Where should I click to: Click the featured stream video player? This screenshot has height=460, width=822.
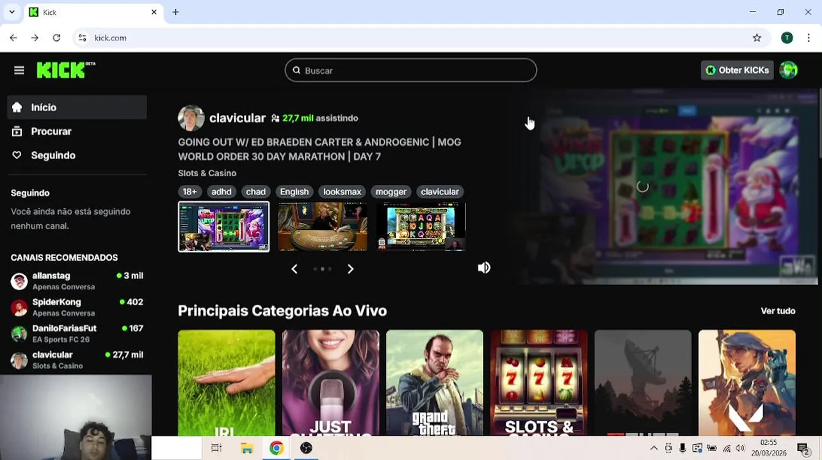[666, 187]
